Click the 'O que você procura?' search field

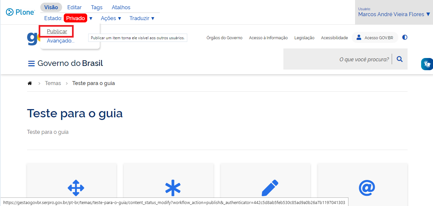[x=338, y=59]
